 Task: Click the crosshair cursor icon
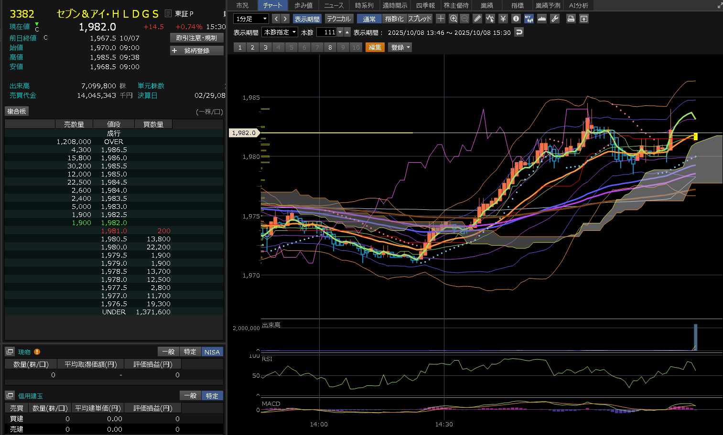[x=441, y=19]
